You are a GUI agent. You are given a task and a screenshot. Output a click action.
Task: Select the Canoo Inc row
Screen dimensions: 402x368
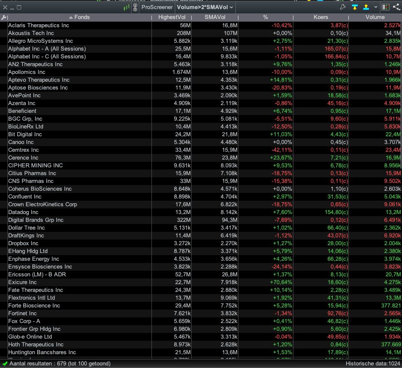[x=201, y=142]
